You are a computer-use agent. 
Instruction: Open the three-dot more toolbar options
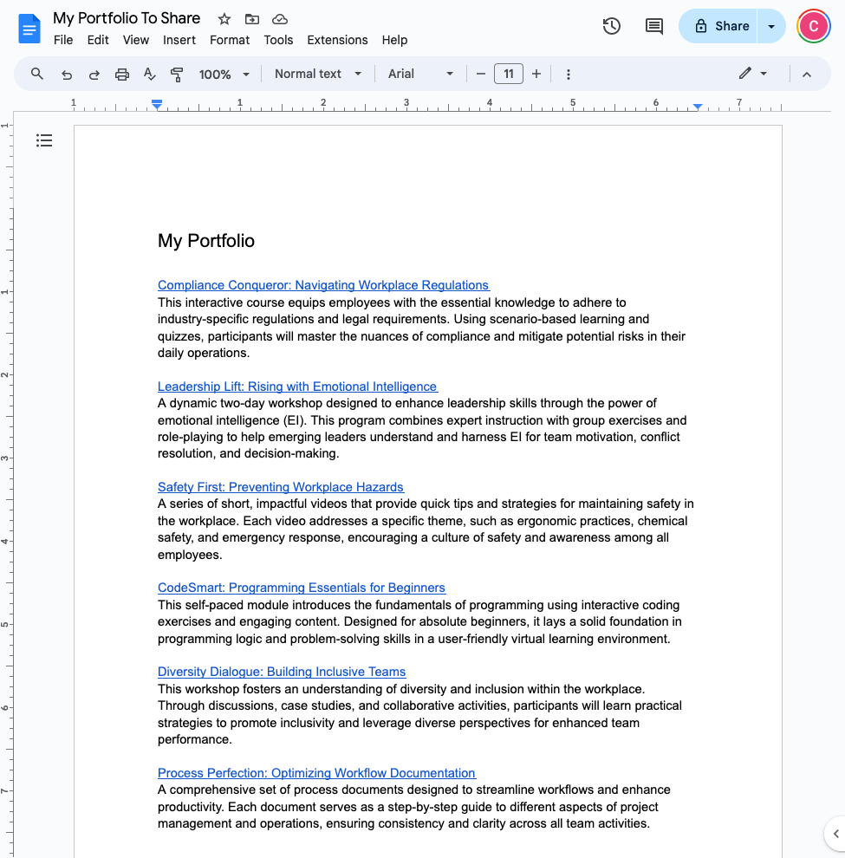point(568,74)
